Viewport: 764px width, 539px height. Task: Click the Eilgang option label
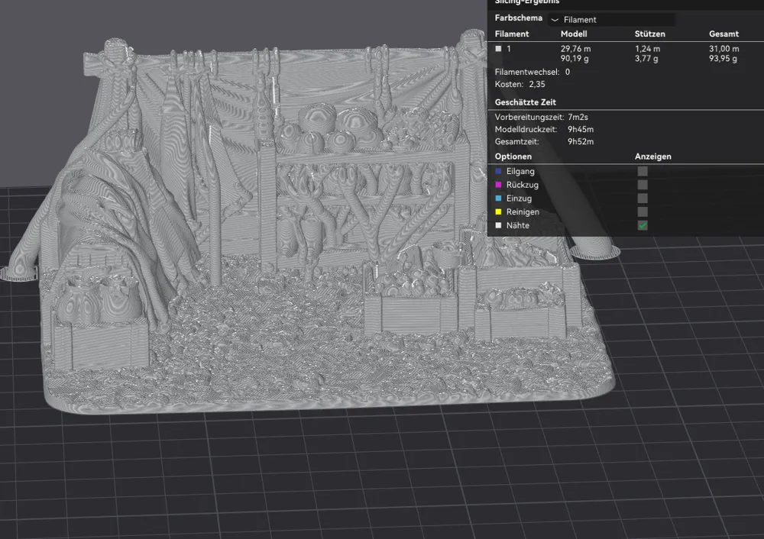pos(520,171)
